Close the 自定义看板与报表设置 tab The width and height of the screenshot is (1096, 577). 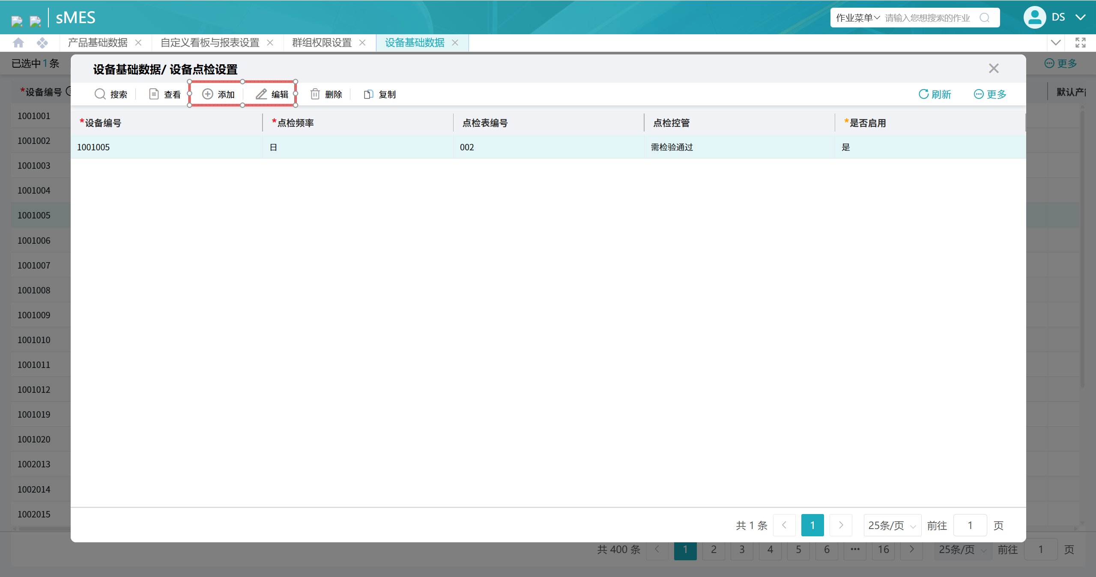(270, 42)
